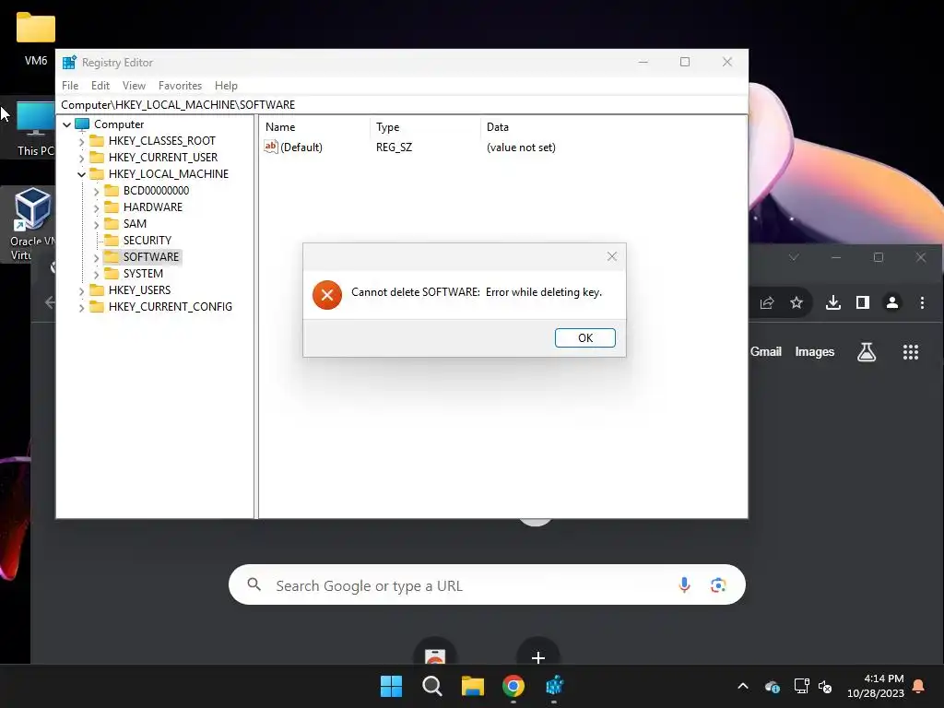Expand HKEY_CURRENT_CONFIG chevron

[x=81, y=307]
